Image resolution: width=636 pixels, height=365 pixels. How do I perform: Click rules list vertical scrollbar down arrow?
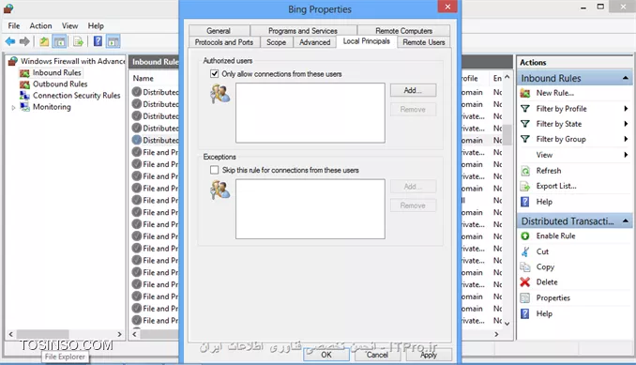507,323
